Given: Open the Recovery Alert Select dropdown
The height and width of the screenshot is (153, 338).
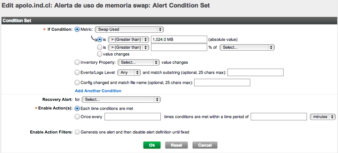Looking at the screenshot, I should coord(121,100).
